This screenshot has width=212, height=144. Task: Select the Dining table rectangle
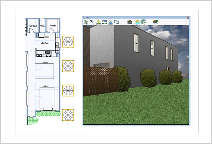(x=44, y=71)
